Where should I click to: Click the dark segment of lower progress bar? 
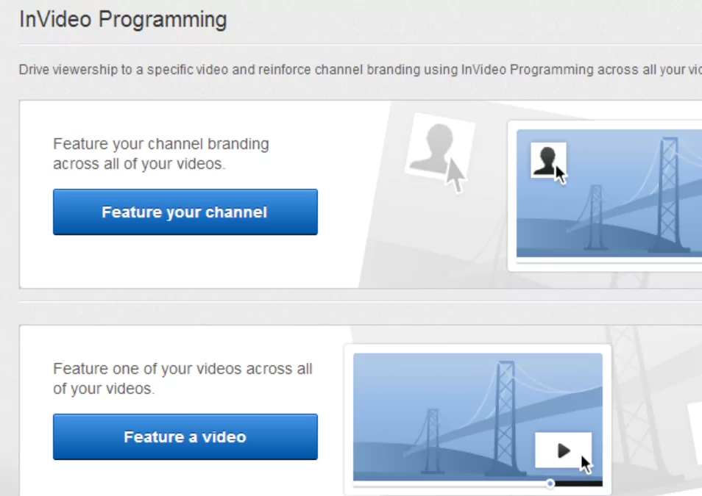tap(578, 484)
